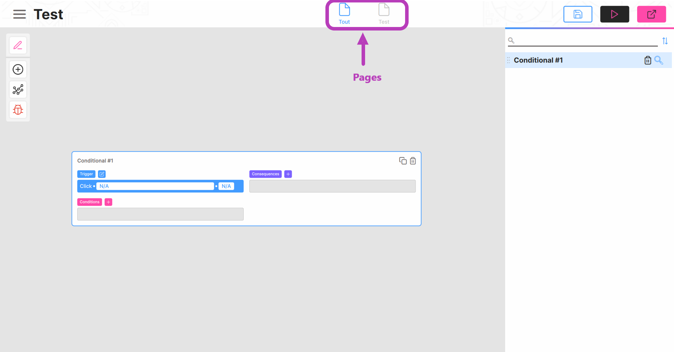Click the add circle plus icon
674x352 pixels.
coord(18,69)
